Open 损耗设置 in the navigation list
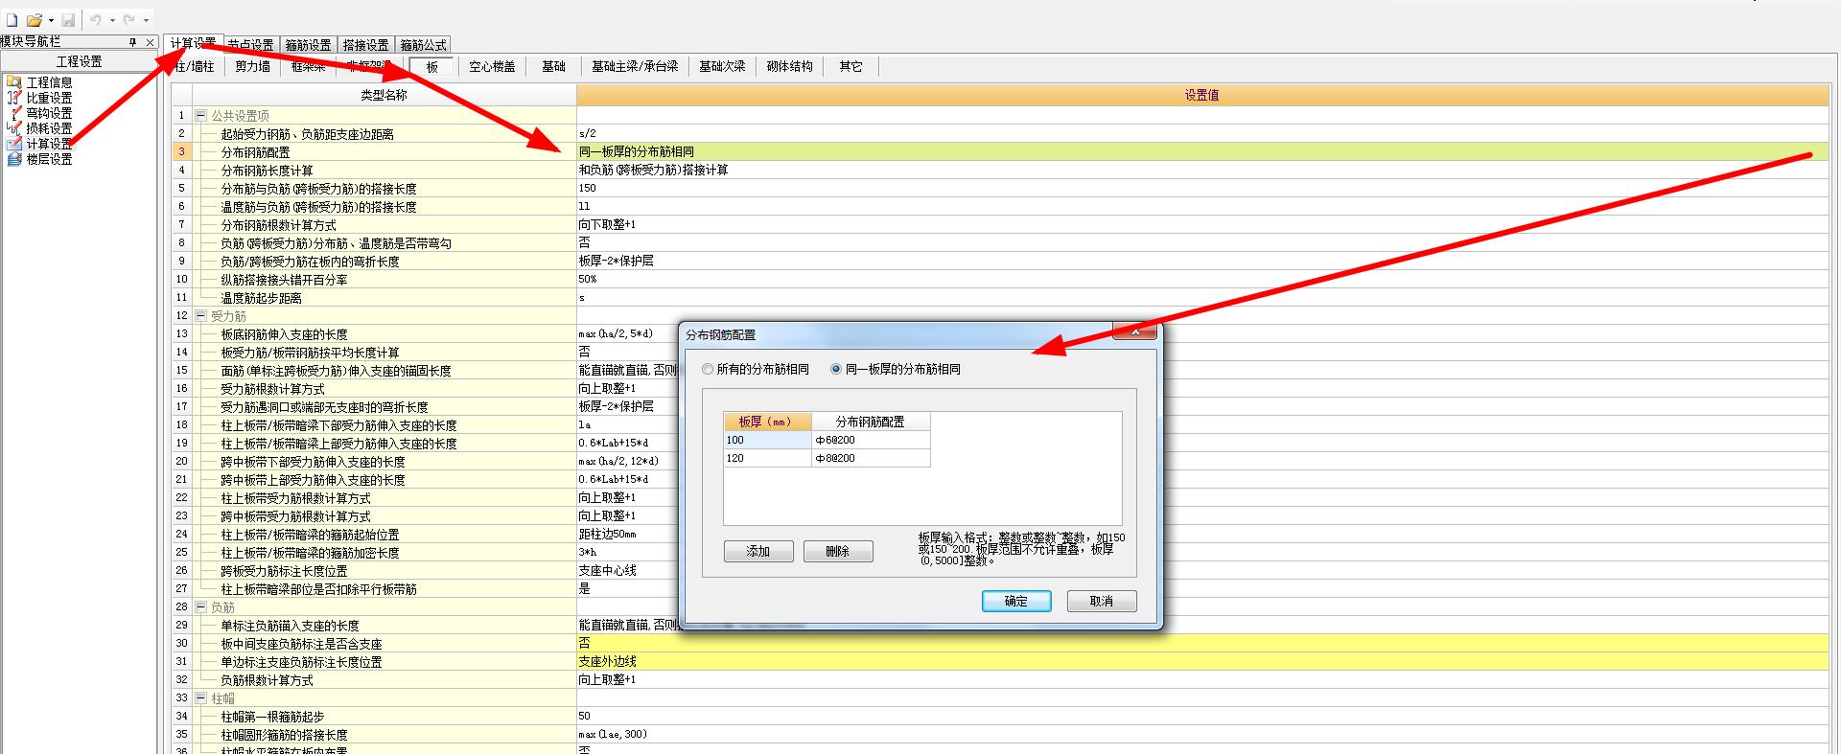1841x754 pixels. click(48, 129)
